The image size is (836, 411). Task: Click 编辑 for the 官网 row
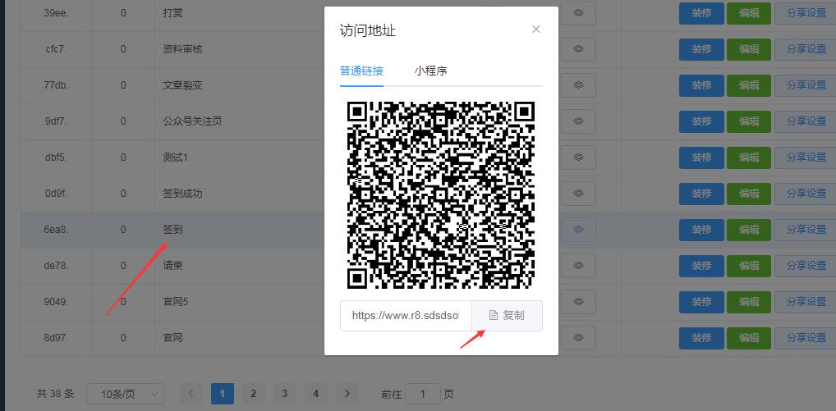(x=749, y=338)
